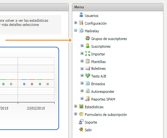
Task: Expand the Reportes SPAM tree node
Action: pos(82,99)
